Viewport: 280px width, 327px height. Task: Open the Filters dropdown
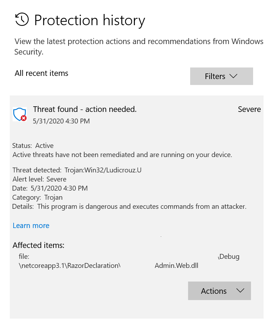coord(221,76)
